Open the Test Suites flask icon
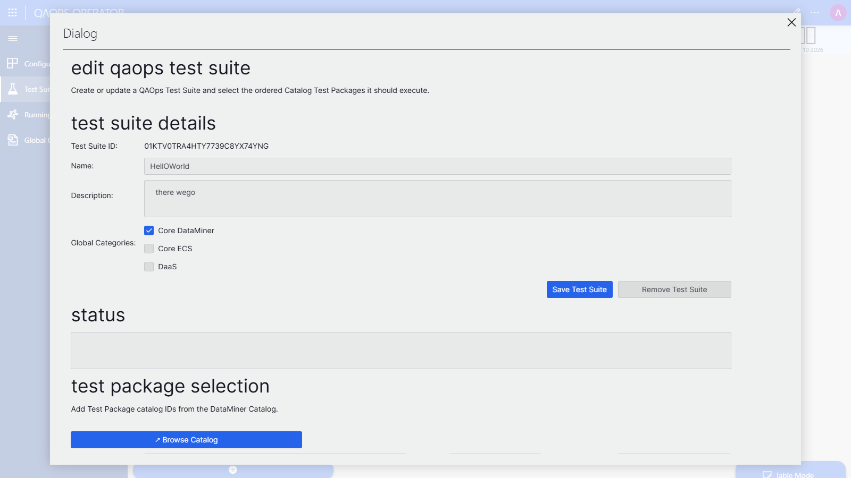 click(x=13, y=89)
